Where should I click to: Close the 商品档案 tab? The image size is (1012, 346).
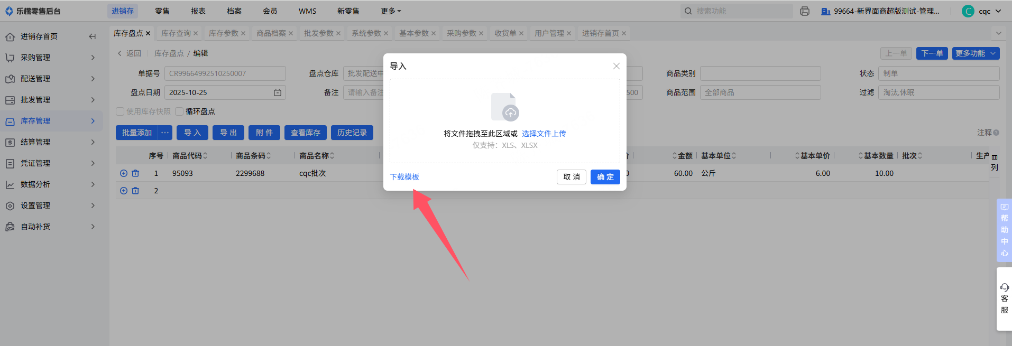click(x=291, y=33)
